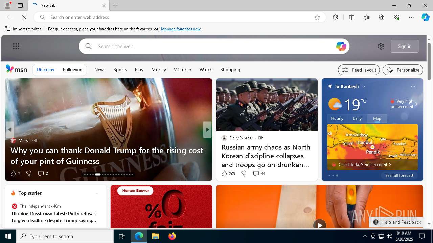The width and height of the screenshot is (433, 243).
Task: Expand Sultanbeyli location dropdown
Action: [364, 87]
